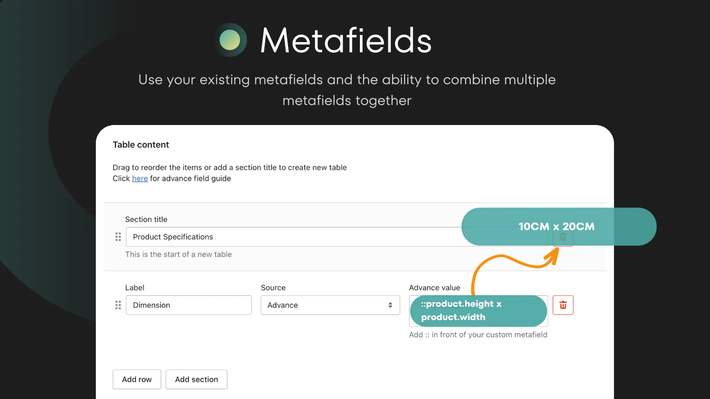Viewport: 710px width, 399px height.
Task: Click 'This is the start of a new table' text
Action: pos(178,254)
